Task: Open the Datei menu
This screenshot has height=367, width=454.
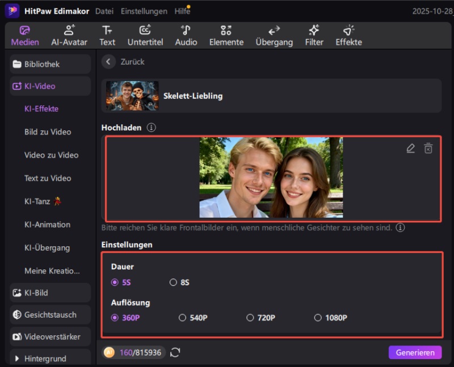Action: pyautogui.click(x=104, y=11)
